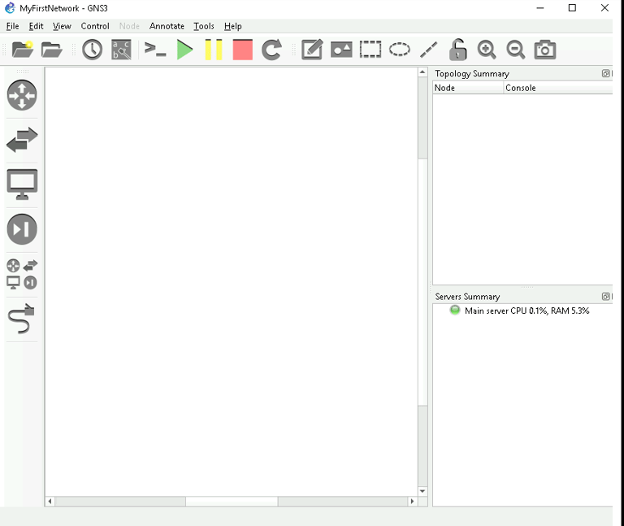Stop all nodes red square button
The height and width of the screenshot is (526, 624).
243,50
